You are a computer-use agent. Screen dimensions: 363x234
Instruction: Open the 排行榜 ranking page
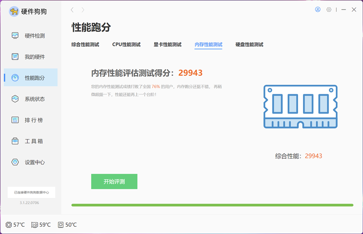click(30, 120)
